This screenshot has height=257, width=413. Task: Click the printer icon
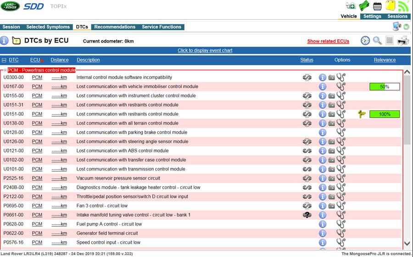403,41
